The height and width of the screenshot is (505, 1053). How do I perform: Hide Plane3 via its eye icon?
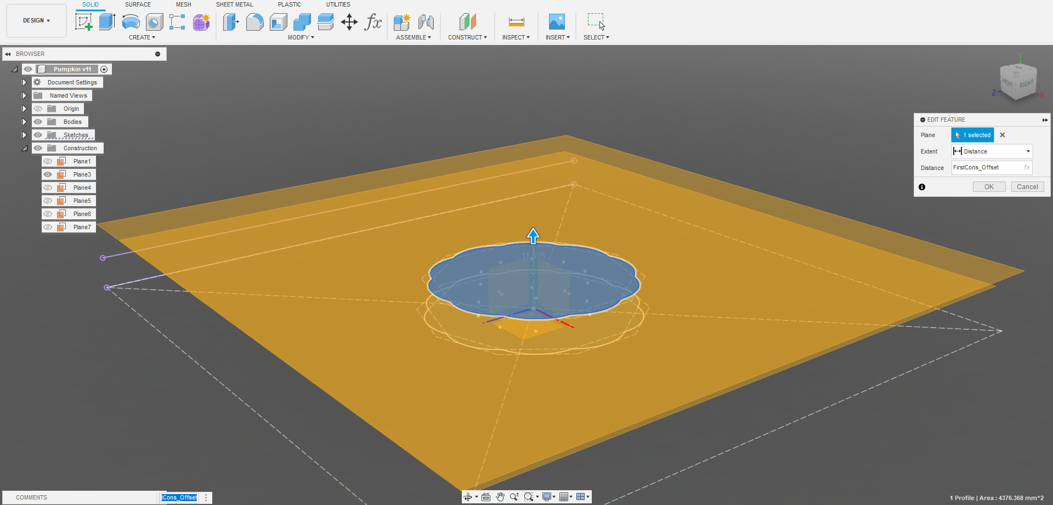point(48,174)
